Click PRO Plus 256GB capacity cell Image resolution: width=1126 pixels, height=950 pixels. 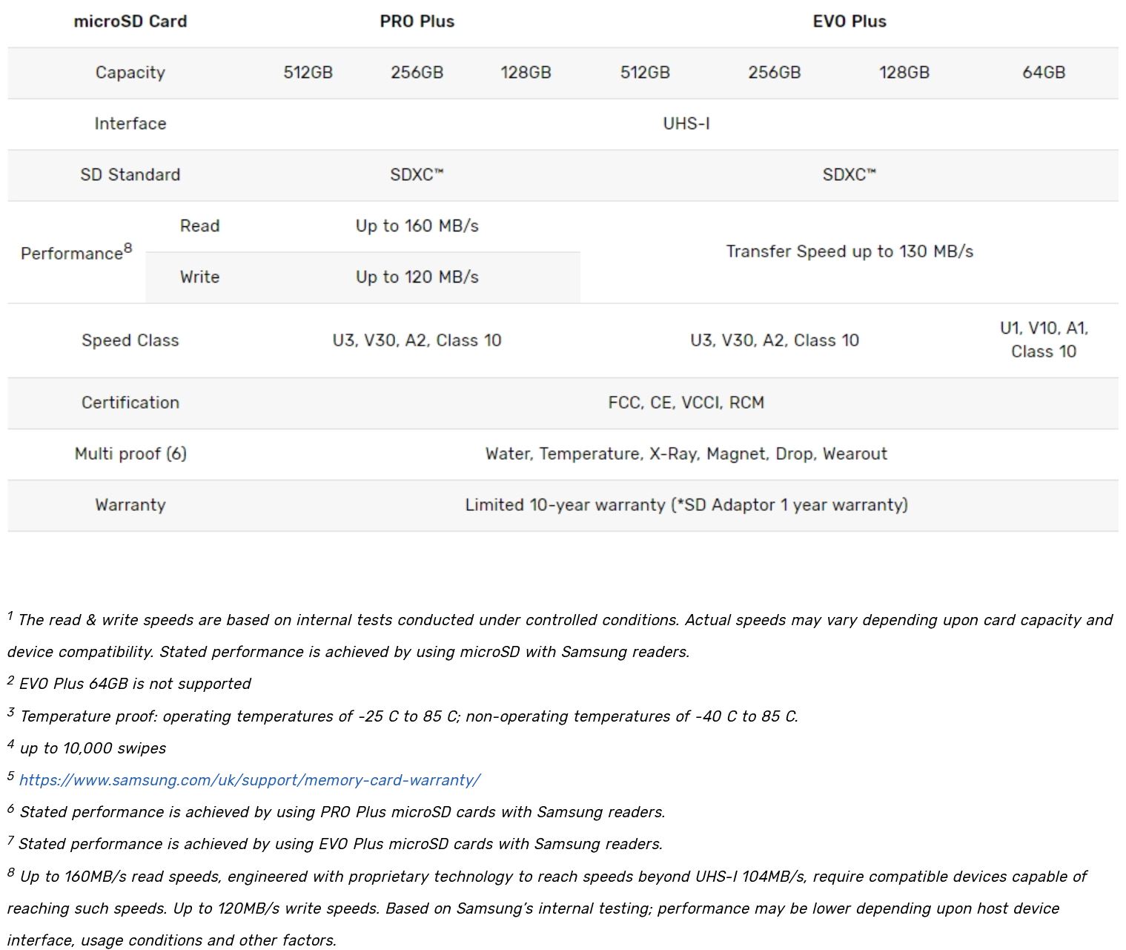pos(417,73)
